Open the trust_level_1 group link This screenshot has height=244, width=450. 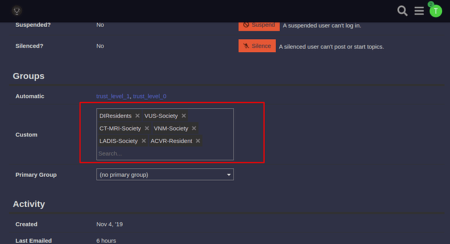(x=113, y=96)
